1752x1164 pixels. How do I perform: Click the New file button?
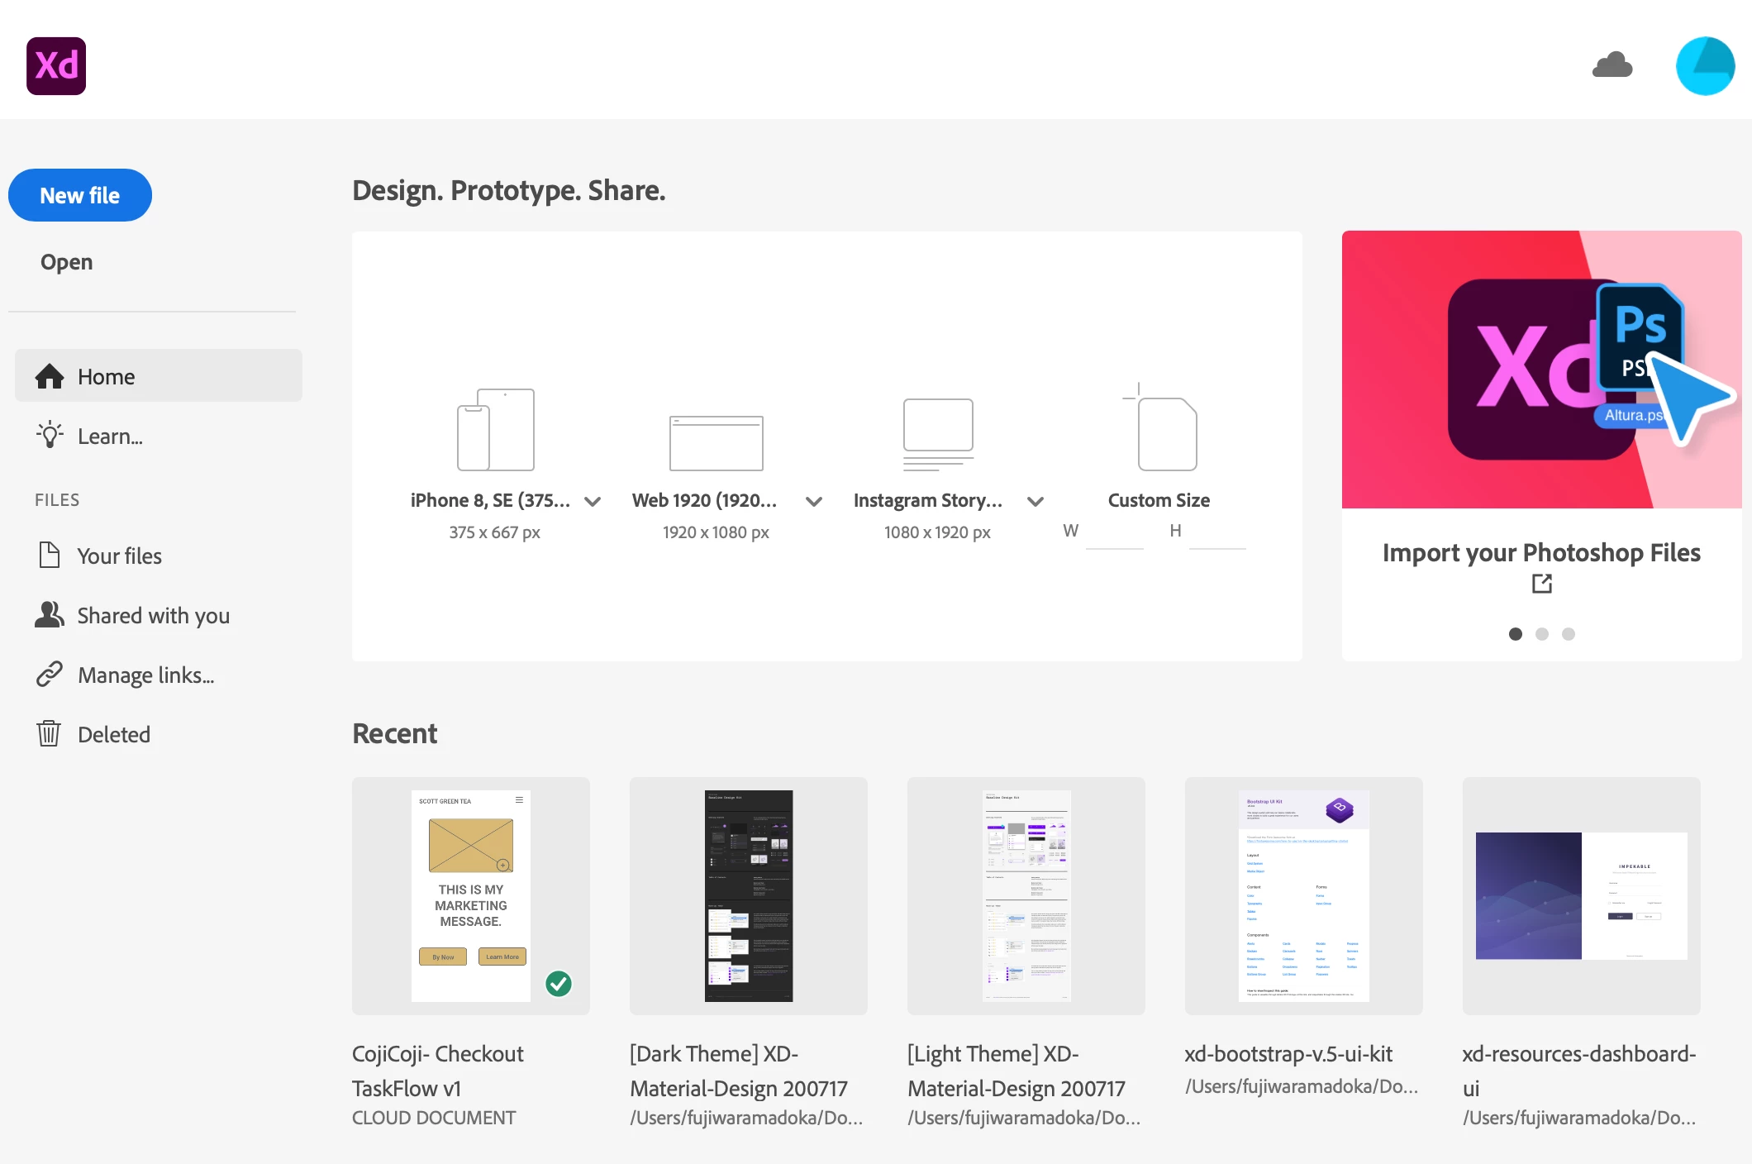coord(80,195)
